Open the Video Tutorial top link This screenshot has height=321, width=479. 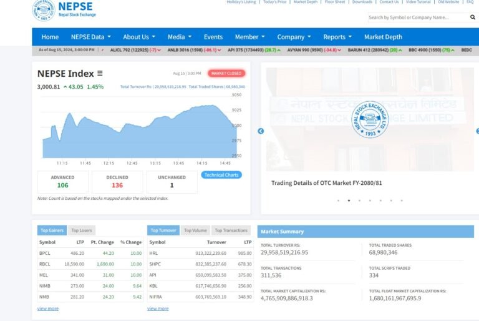pyautogui.click(x=419, y=2)
